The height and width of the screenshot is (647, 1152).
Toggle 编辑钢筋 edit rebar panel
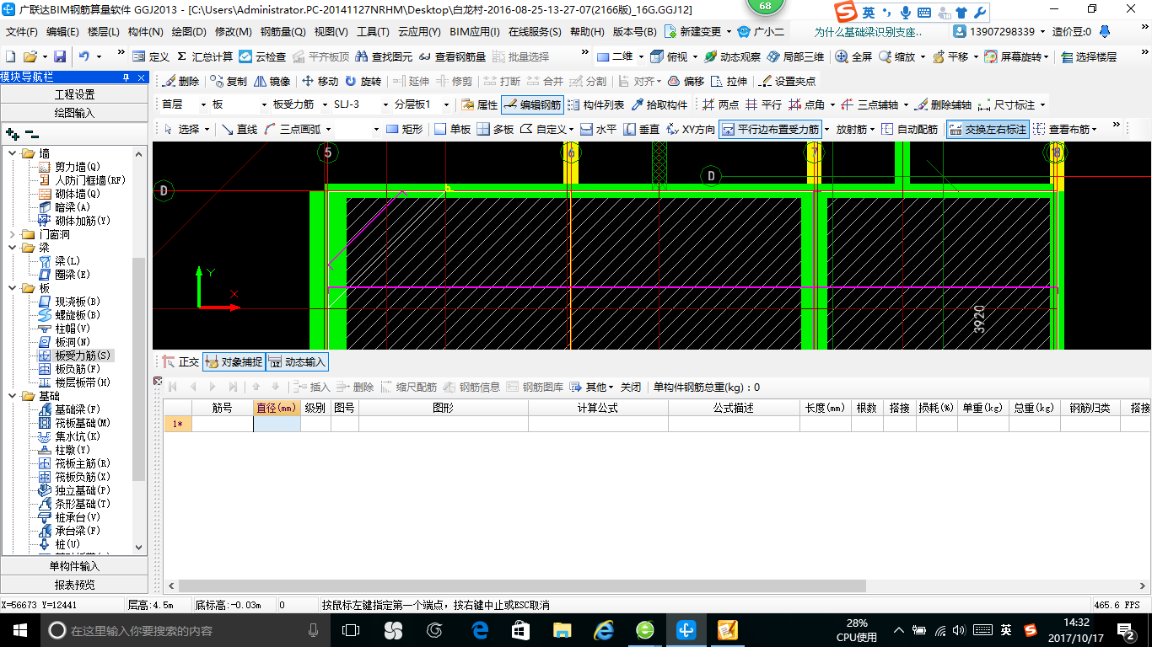pos(532,104)
